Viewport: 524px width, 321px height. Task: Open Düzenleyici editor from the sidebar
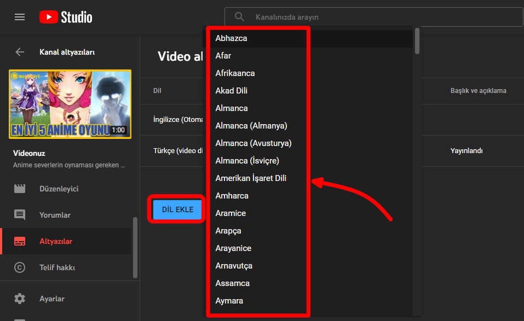(59, 189)
